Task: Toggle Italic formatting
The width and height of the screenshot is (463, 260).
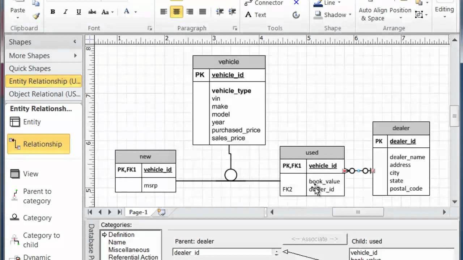Action: pos(65,12)
